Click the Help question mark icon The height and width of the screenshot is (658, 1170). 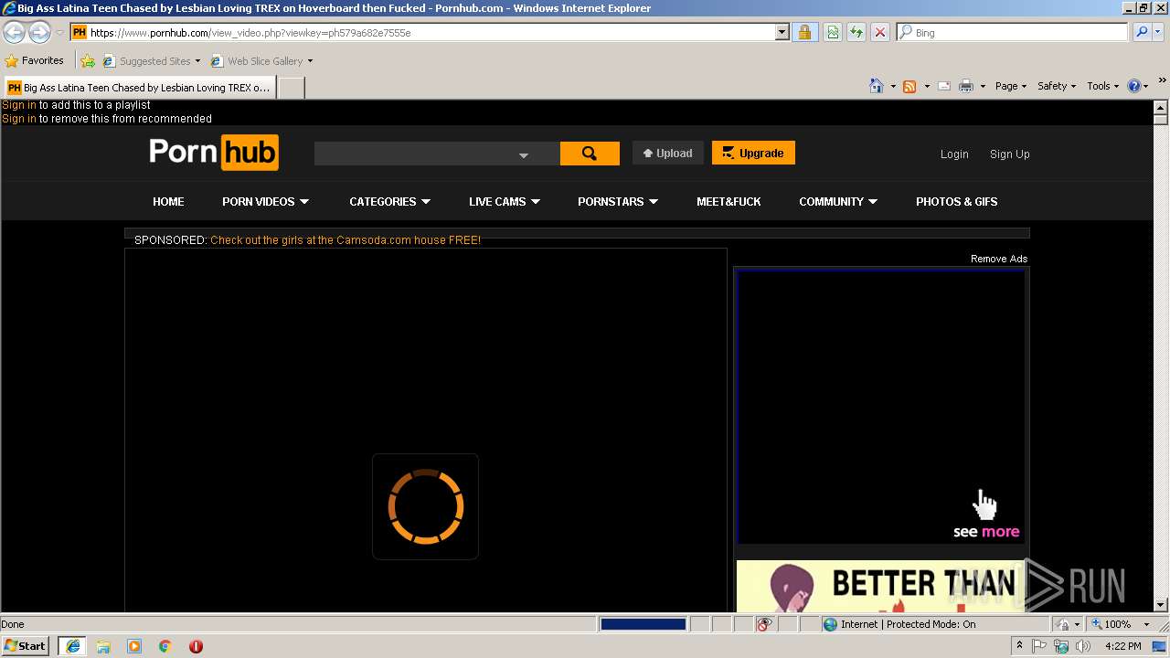pos(1134,86)
